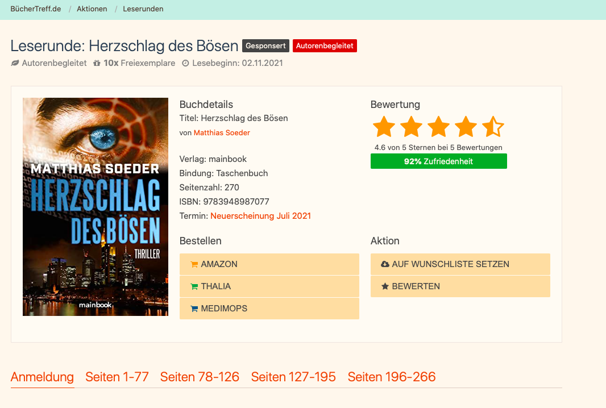Screen dimensions: 606x408
Task: Click the 4.6 von 5 Sternen rating text
Action: point(438,147)
